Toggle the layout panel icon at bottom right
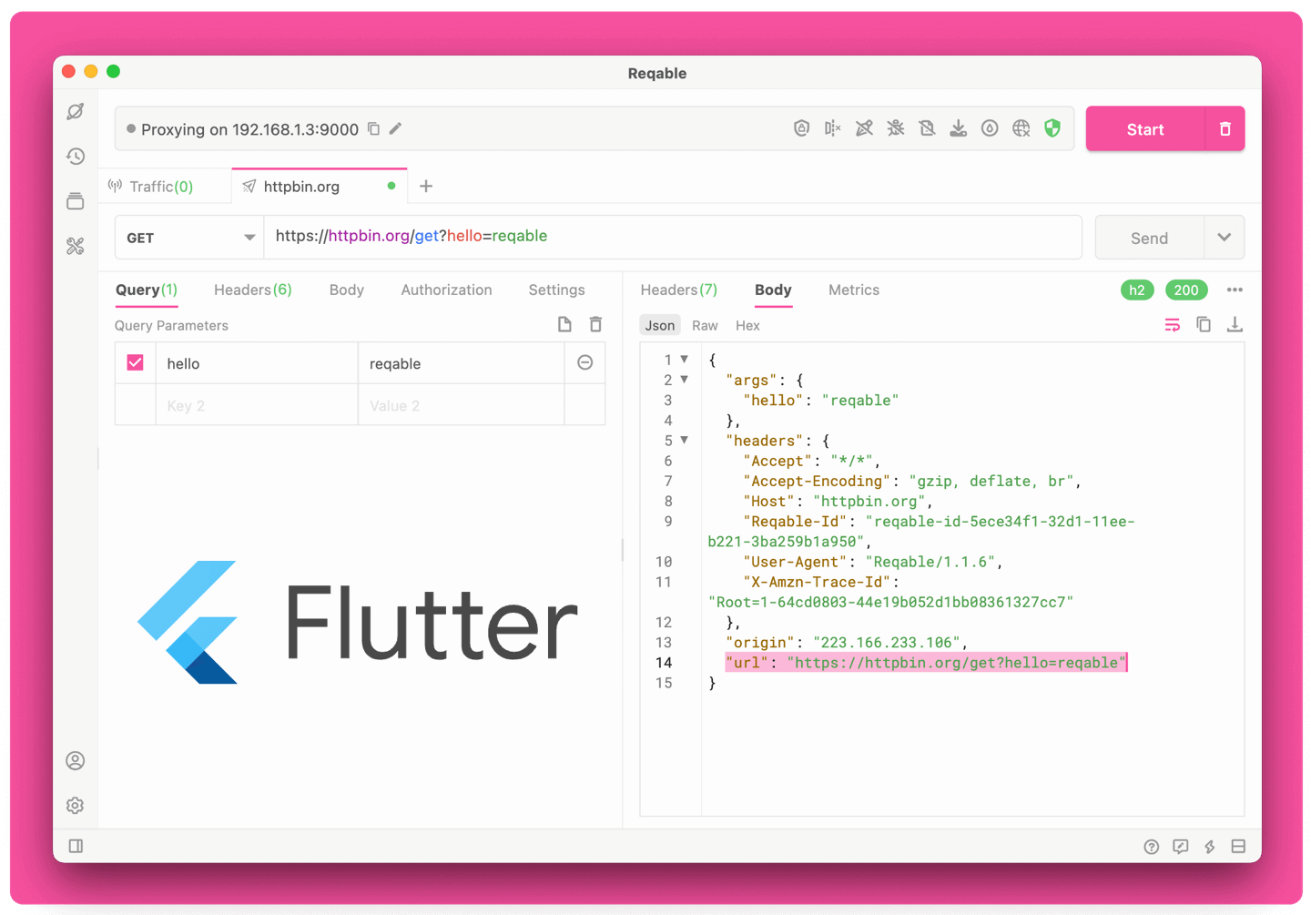The image size is (1311, 915). tap(1238, 847)
